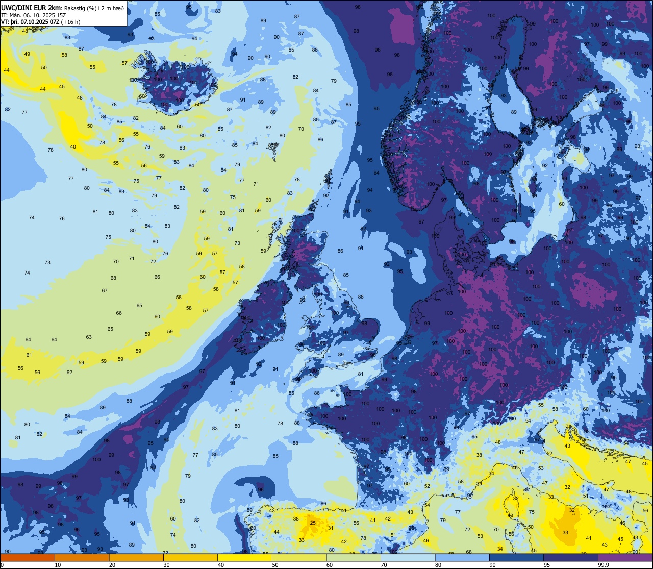The height and width of the screenshot is (569, 653).
Task: Click the 10–20% orange legend swatch
Action: coord(82,558)
